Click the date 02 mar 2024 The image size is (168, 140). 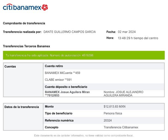(127, 32)
